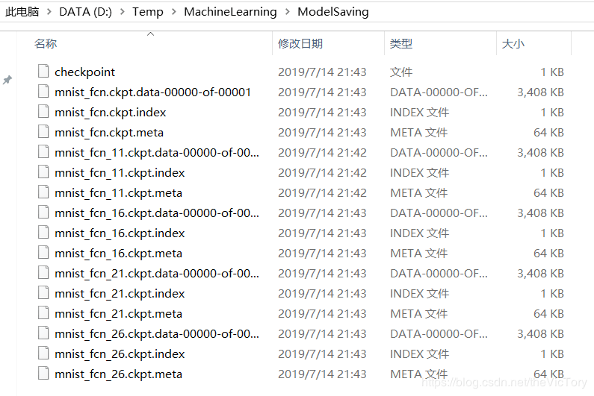This screenshot has height=396, width=594.
Task: Click the mnist_fcn.ckpt.meta file icon
Action: tap(43, 131)
